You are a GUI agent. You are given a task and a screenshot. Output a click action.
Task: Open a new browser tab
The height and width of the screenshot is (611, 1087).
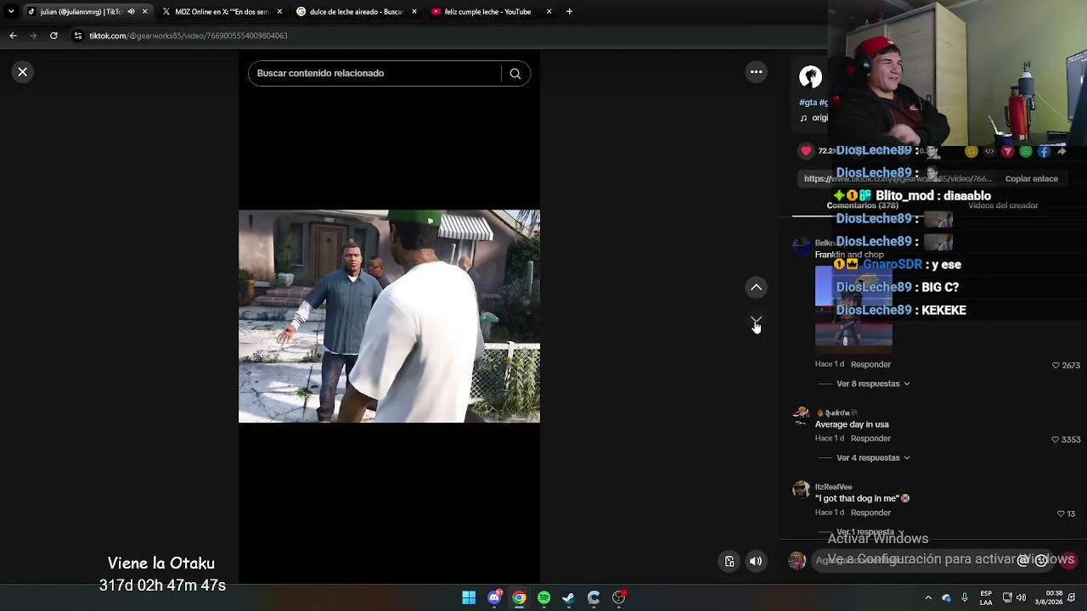tap(569, 12)
